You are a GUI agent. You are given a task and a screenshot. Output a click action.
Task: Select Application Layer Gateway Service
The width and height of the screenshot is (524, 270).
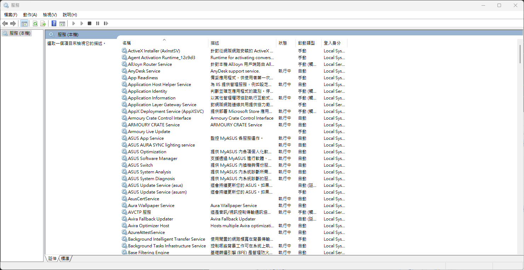[x=162, y=105]
